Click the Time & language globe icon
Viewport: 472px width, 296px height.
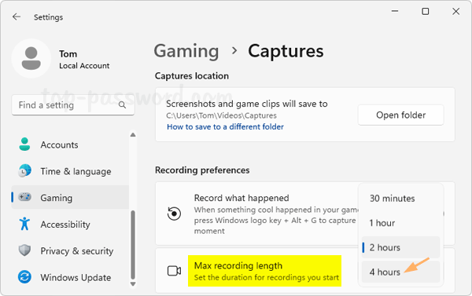point(24,170)
